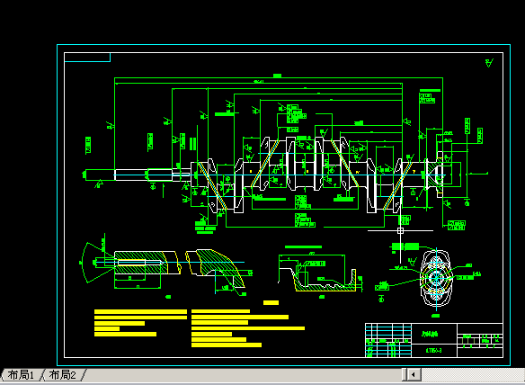Switch to the 布局1 layout tab
This screenshot has width=525, height=385.
pyautogui.click(x=21, y=375)
